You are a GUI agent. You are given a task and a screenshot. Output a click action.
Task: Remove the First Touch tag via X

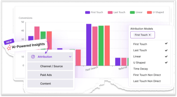pos(150,35)
